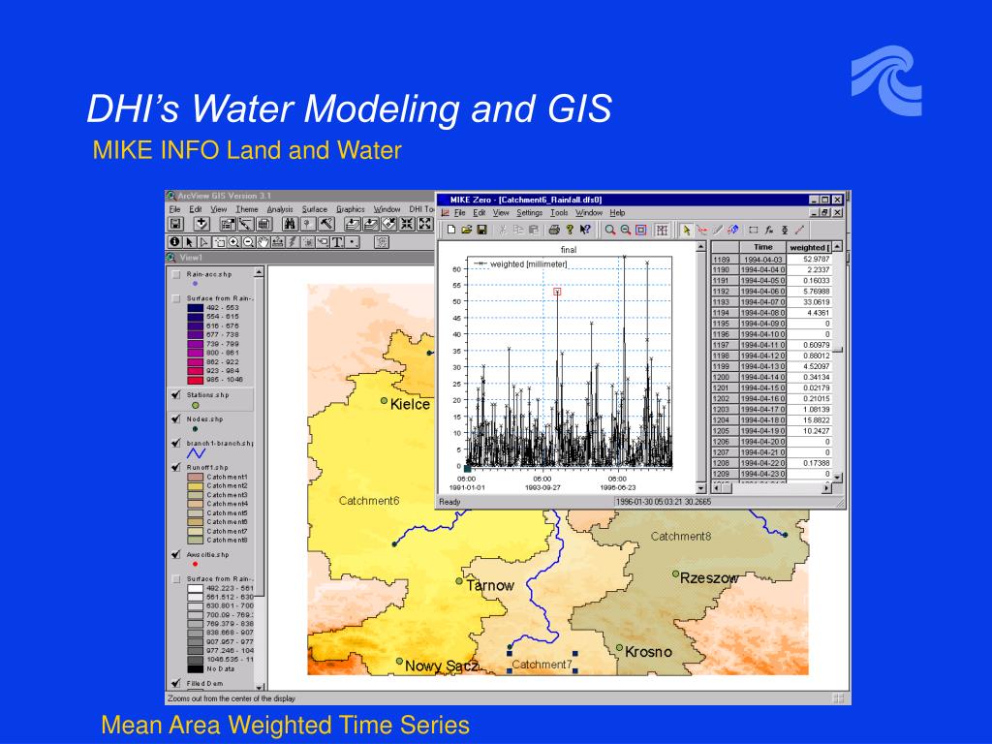Image resolution: width=992 pixels, height=744 pixels.
Task: Select the Hot Link lightning tool
Action: click(x=293, y=241)
